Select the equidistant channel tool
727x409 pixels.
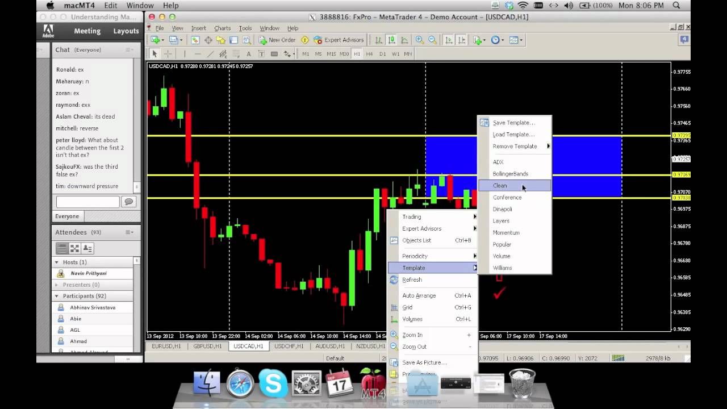pos(223,54)
